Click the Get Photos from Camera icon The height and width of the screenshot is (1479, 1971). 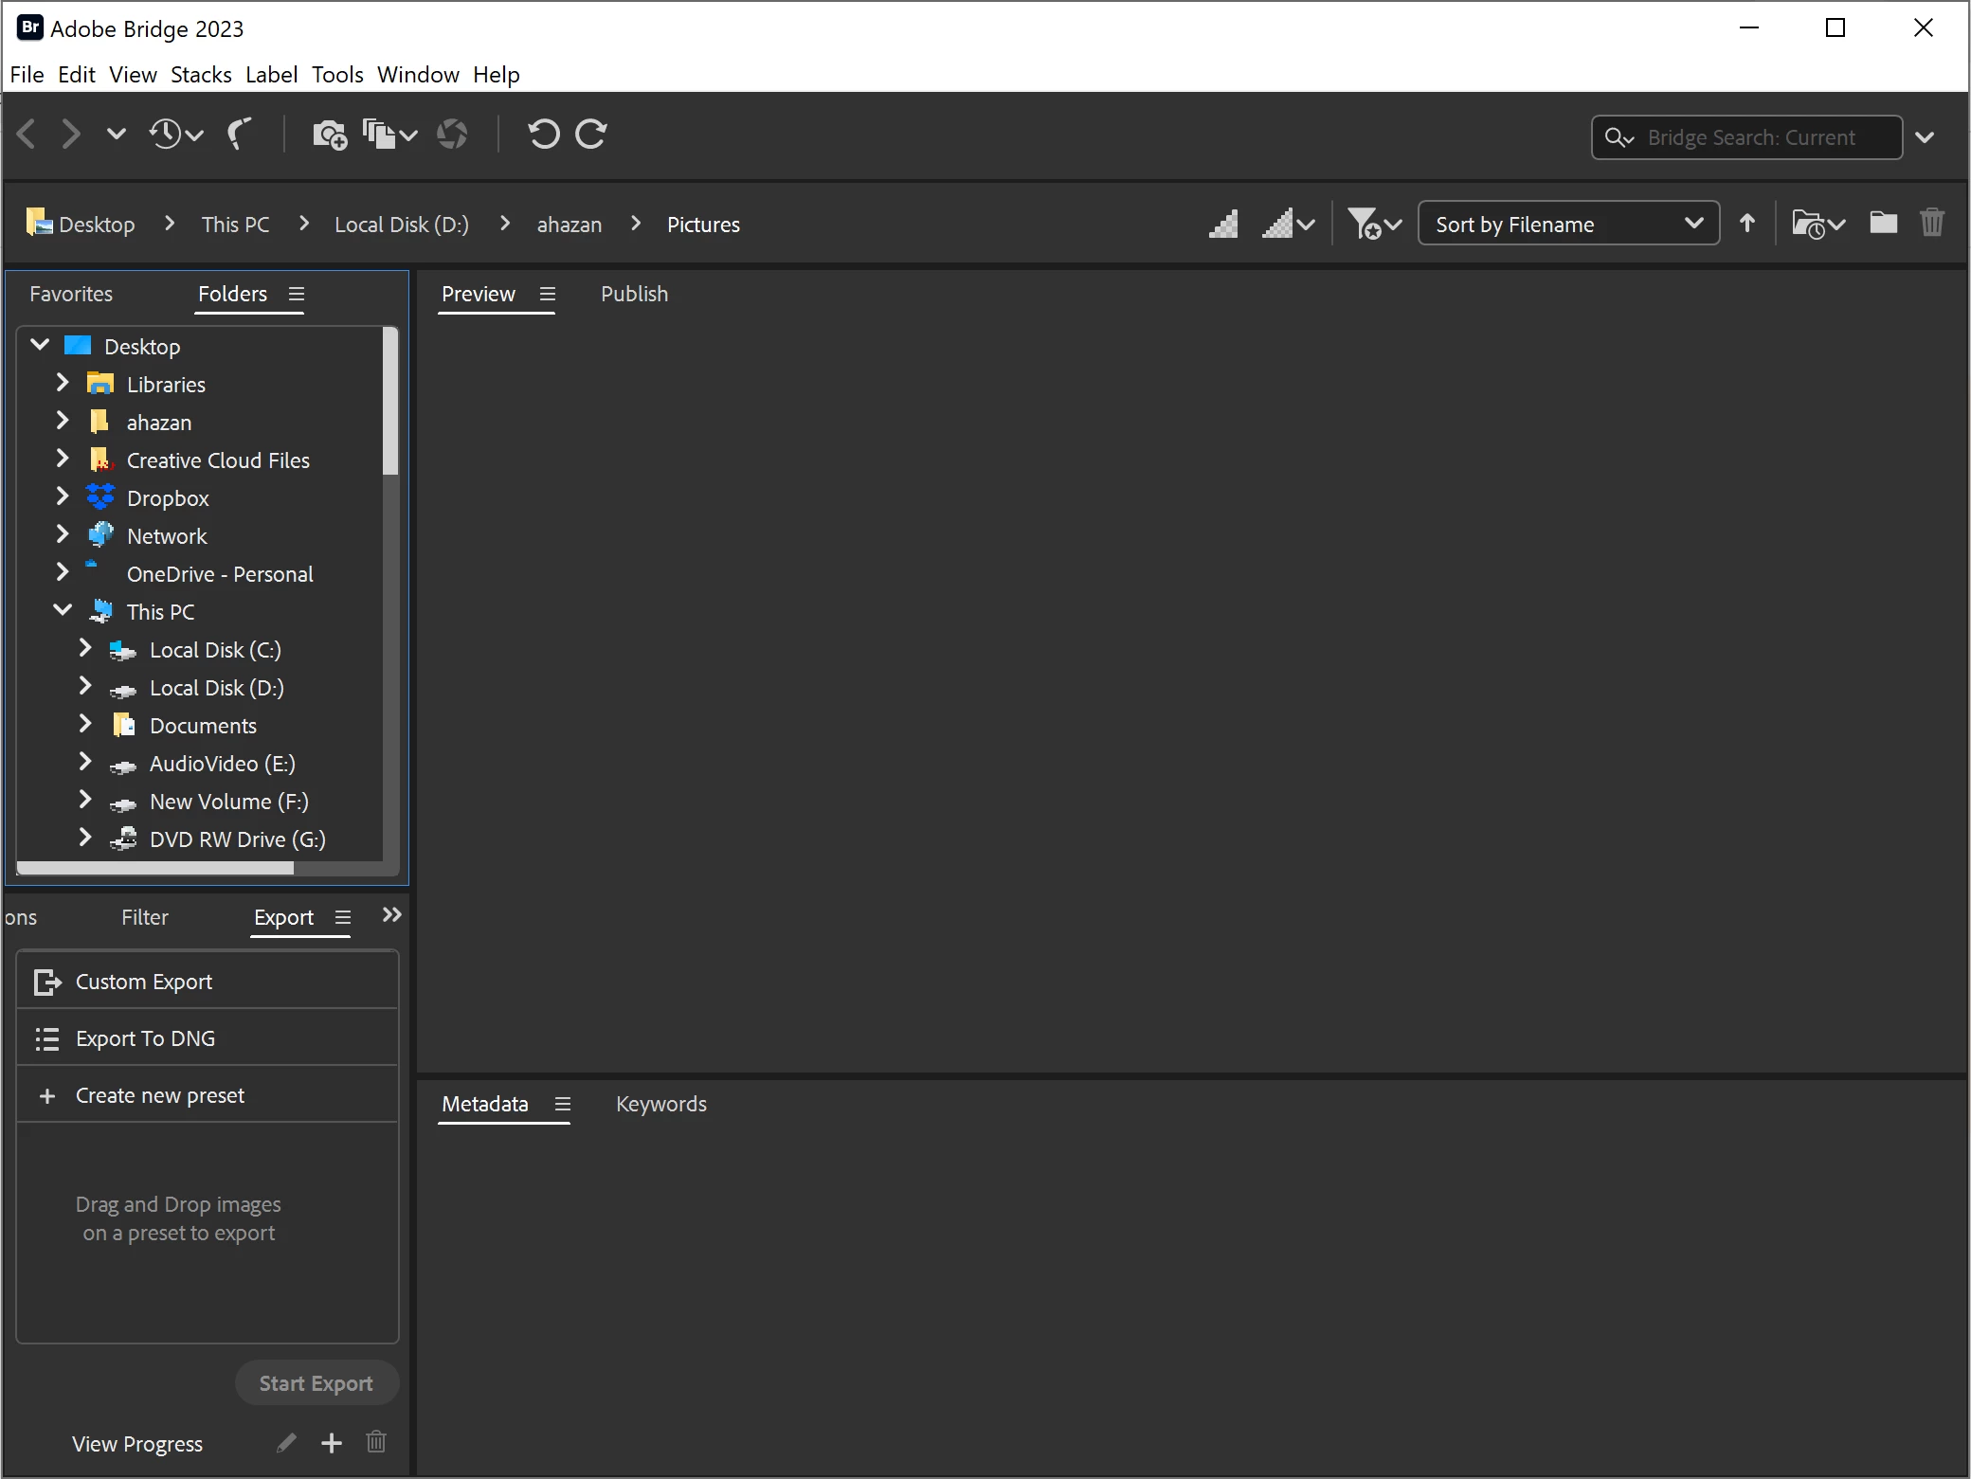tap(329, 135)
